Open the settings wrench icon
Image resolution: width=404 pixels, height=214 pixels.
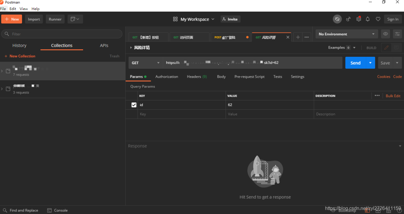(x=358, y=19)
